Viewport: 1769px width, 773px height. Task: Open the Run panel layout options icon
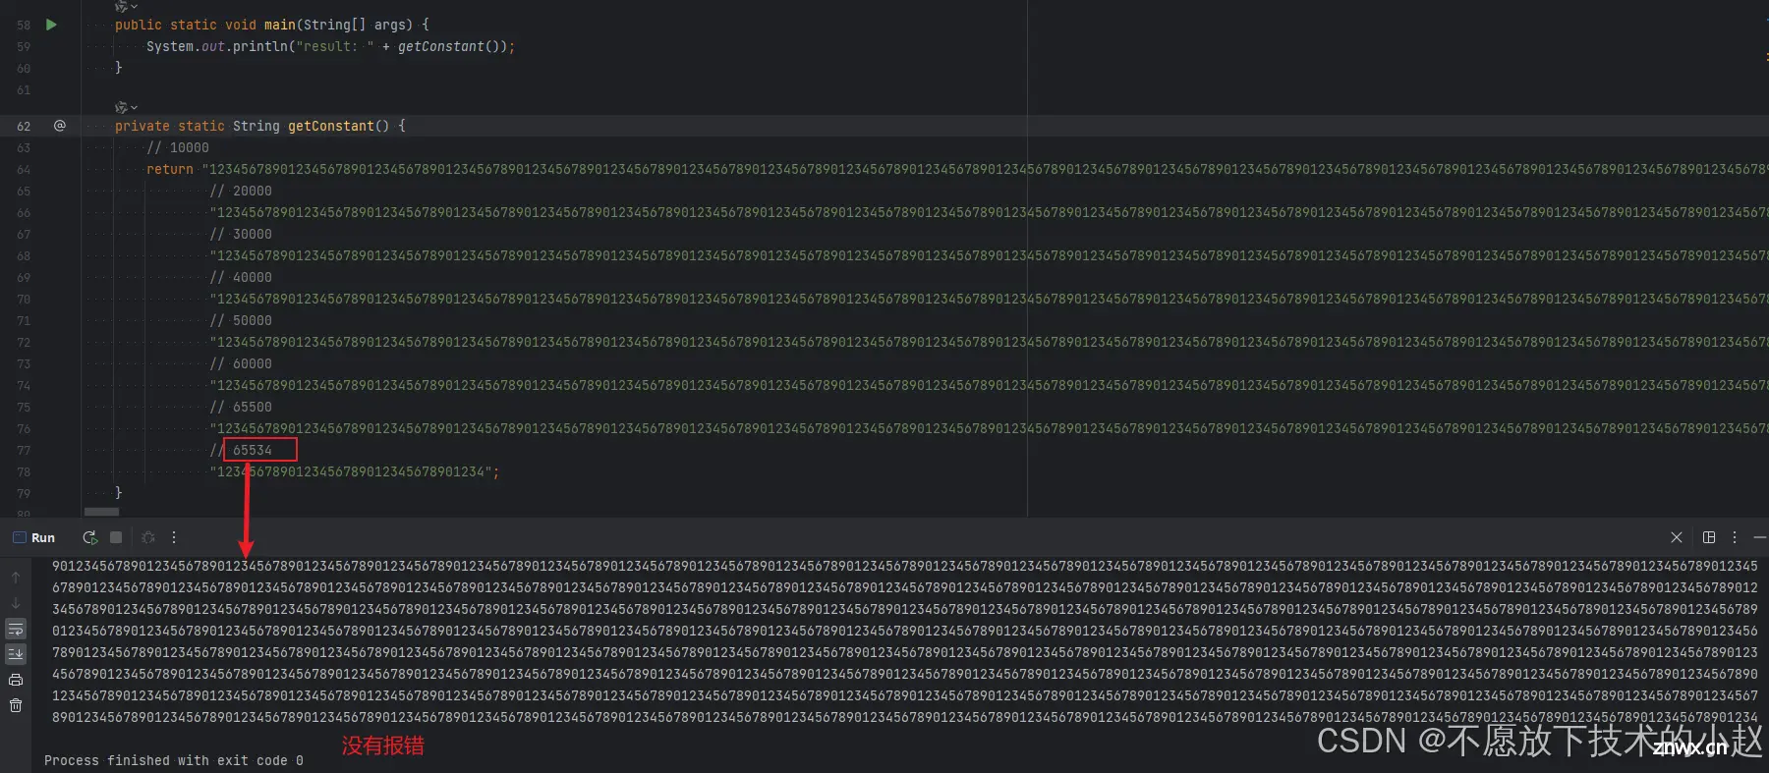click(x=1709, y=537)
